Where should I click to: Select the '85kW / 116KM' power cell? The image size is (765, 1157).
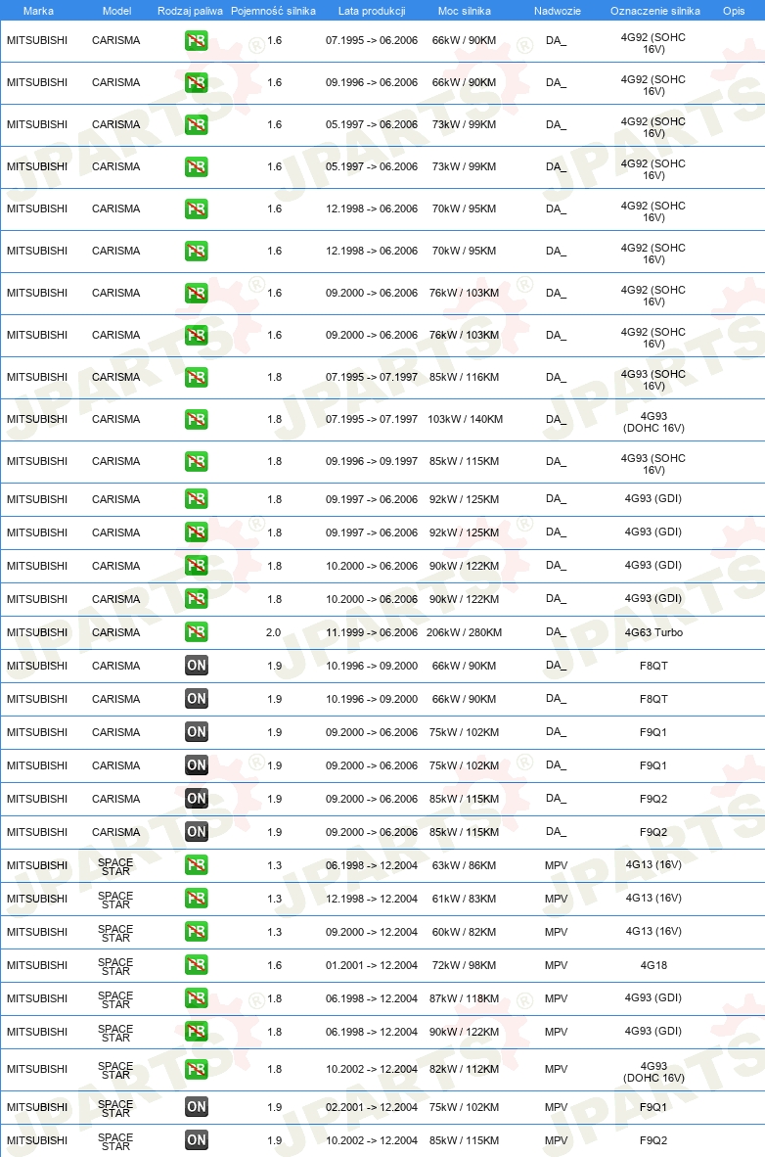[464, 377]
